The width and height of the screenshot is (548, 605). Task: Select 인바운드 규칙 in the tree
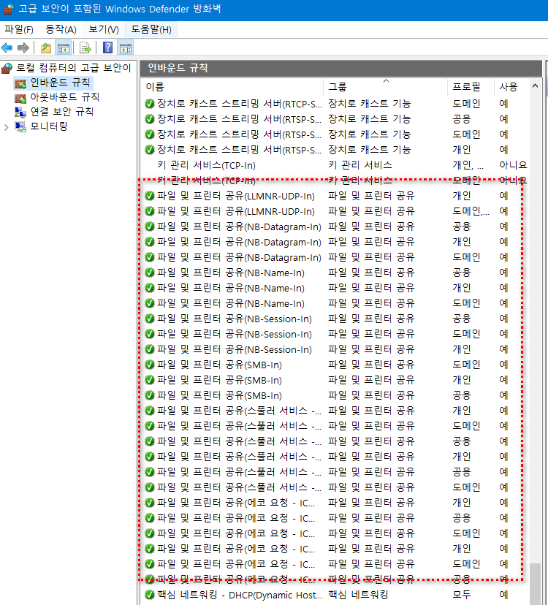point(60,83)
